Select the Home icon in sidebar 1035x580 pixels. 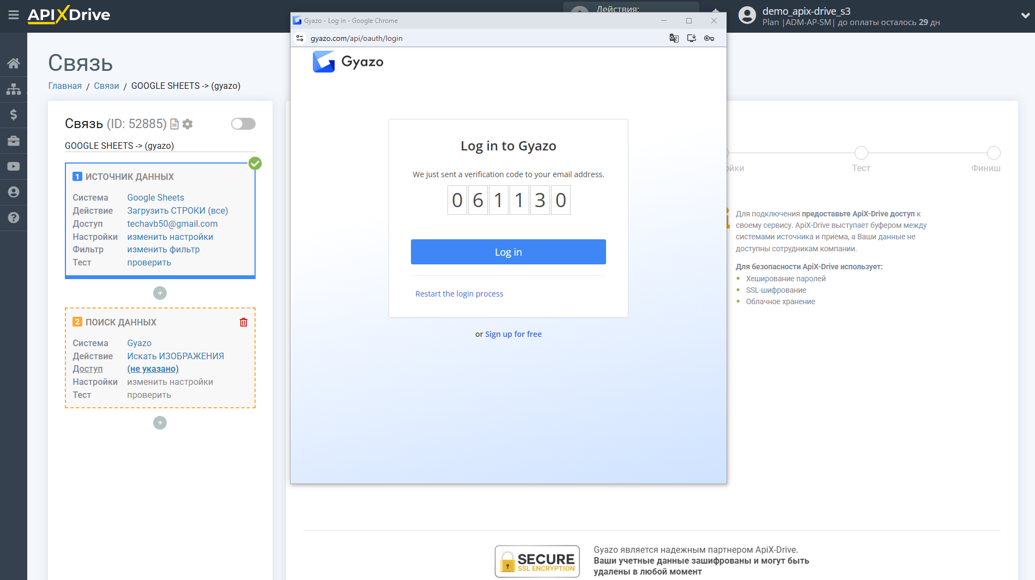tap(14, 63)
